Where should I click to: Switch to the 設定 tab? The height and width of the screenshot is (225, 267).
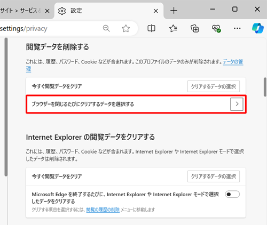(x=109, y=11)
